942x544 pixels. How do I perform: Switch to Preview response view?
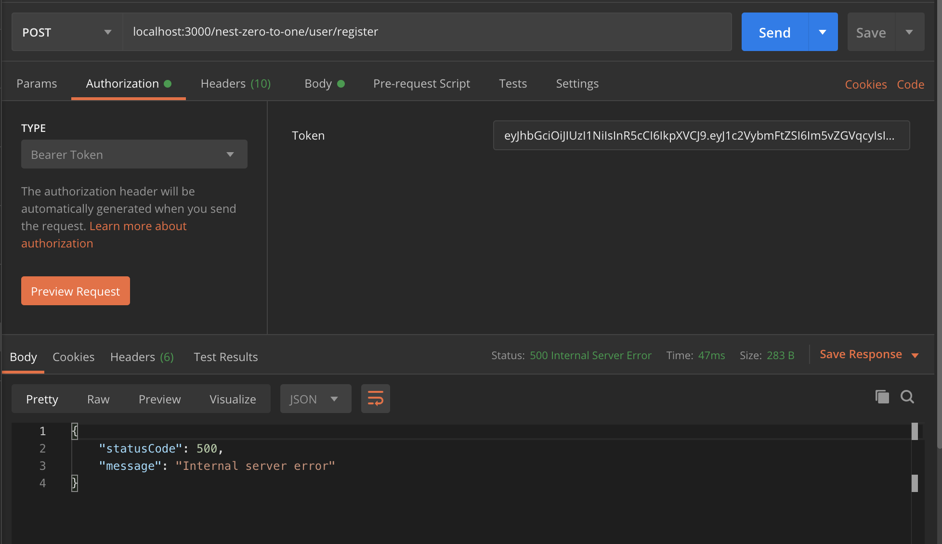click(159, 399)
